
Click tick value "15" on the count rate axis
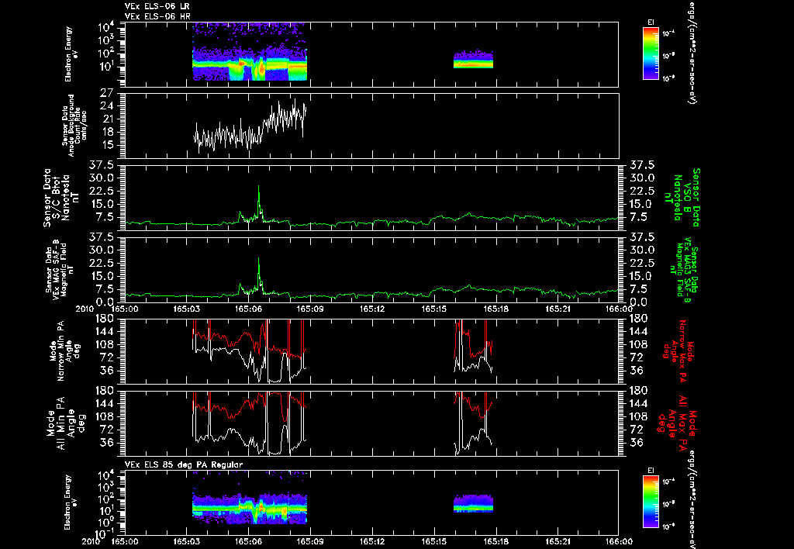pos(107,146)
